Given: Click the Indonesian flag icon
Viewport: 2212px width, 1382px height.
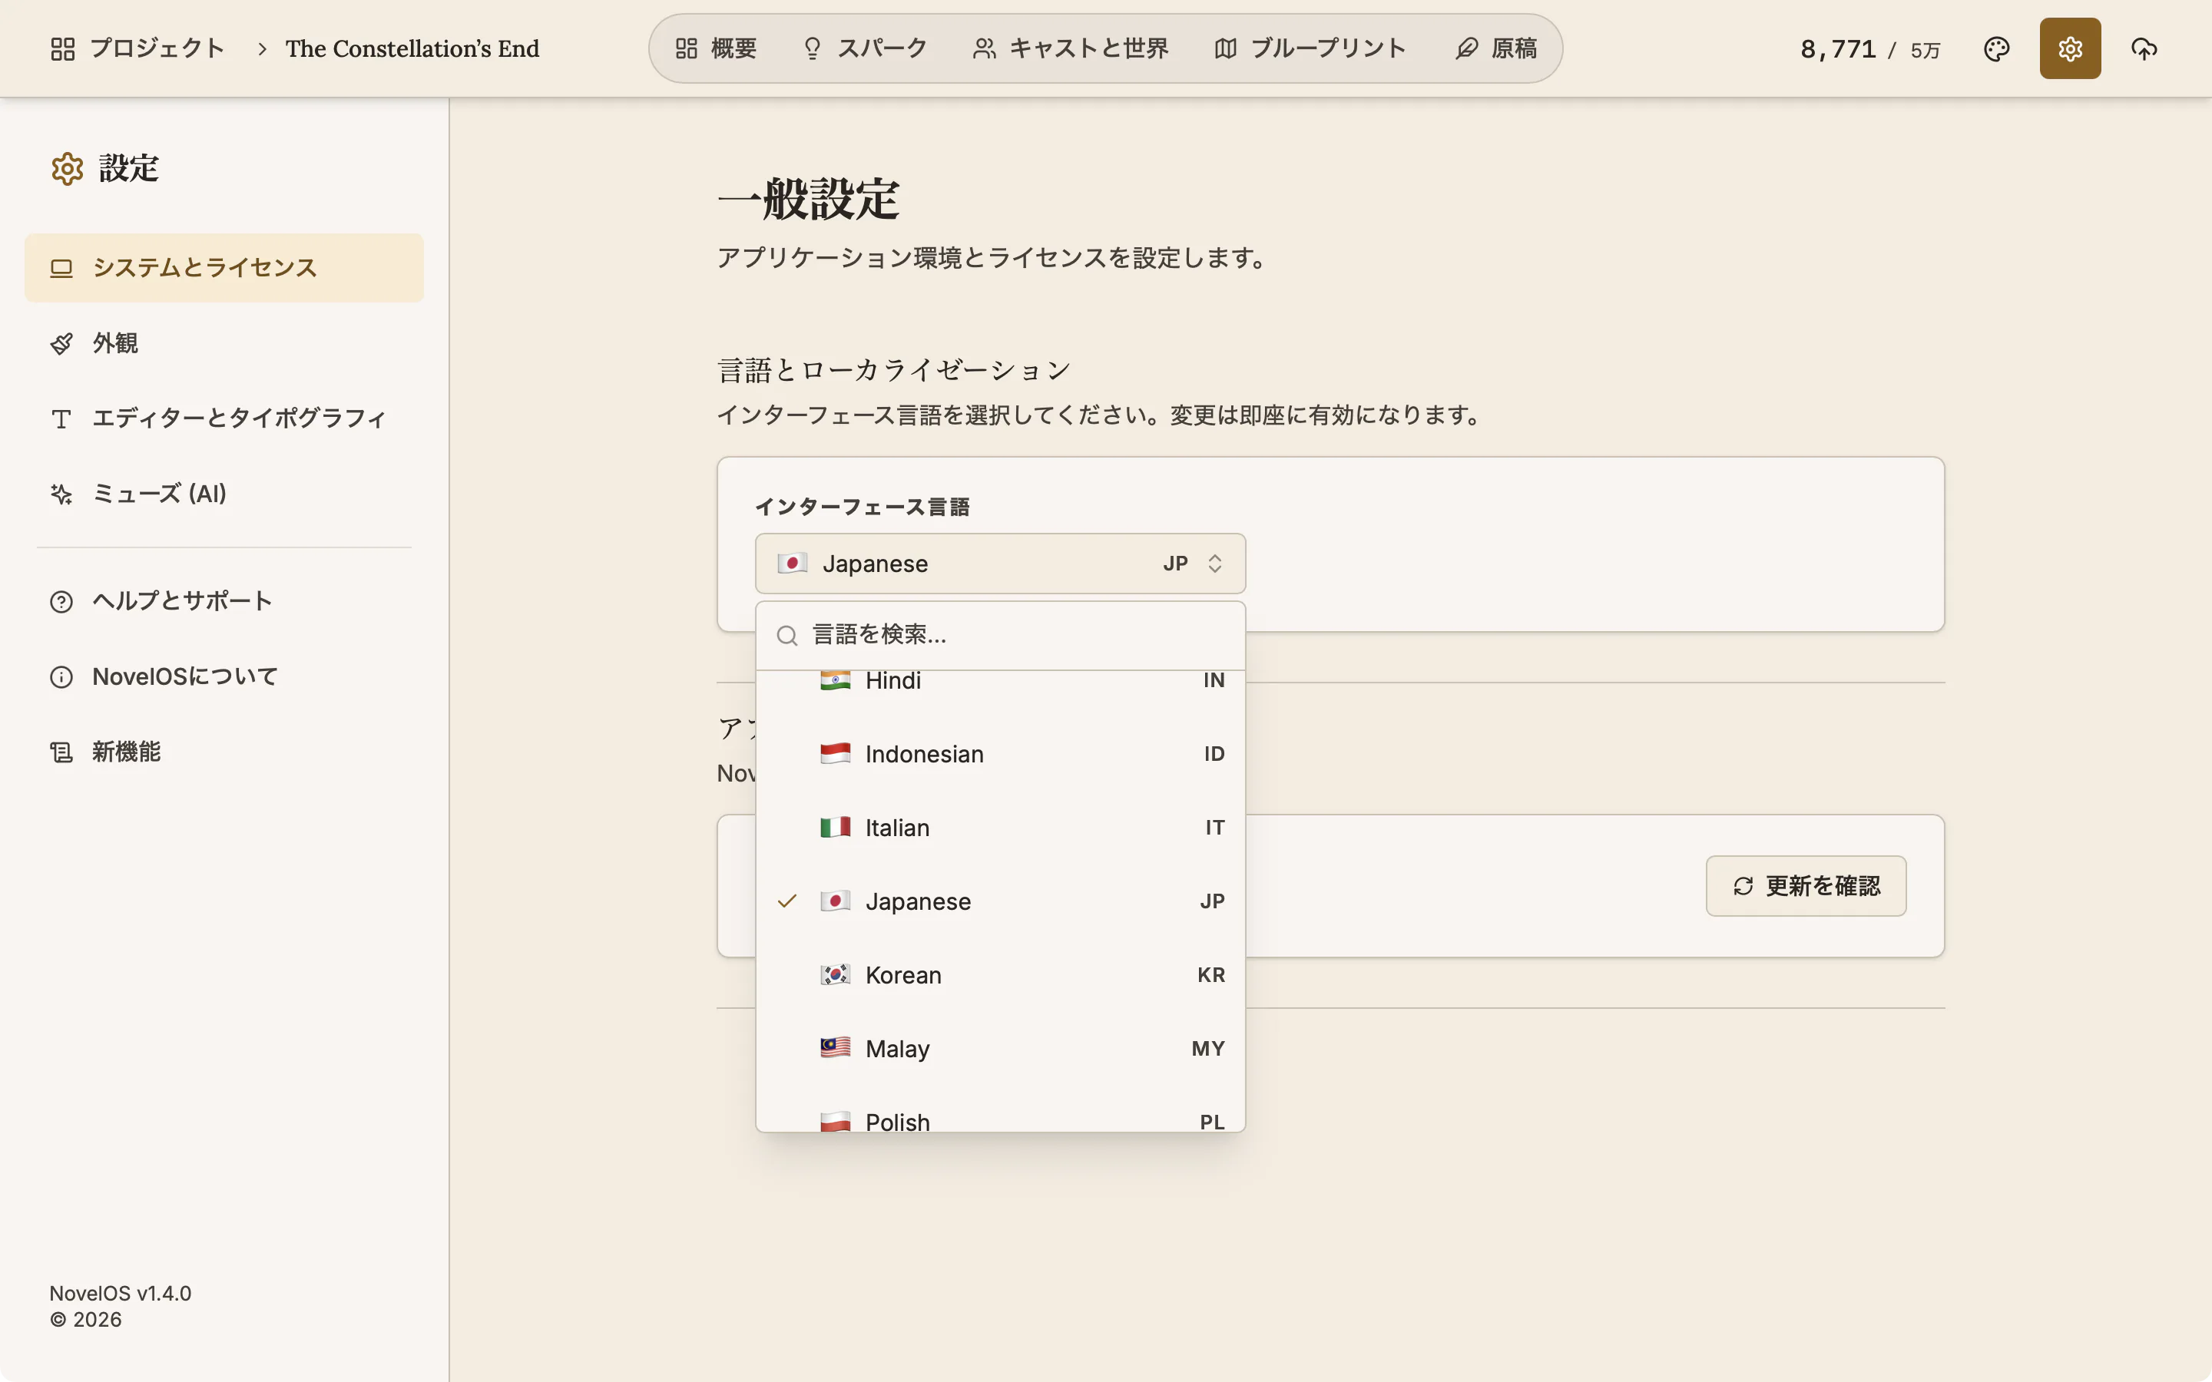Looking at the screenshot, I should tap(835, 754).
